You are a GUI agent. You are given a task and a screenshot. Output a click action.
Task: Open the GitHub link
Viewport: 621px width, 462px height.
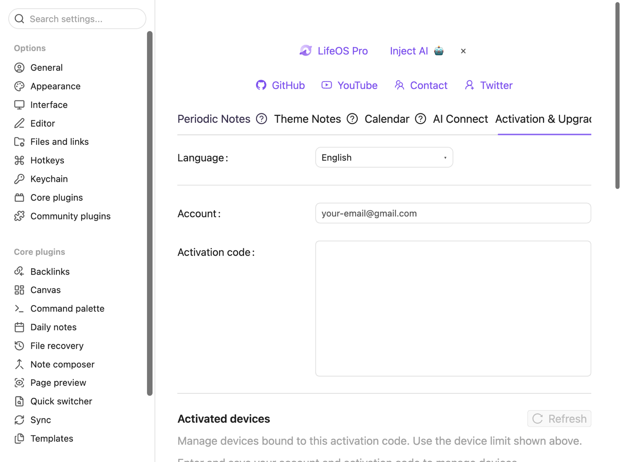click(x=280, y=85)
